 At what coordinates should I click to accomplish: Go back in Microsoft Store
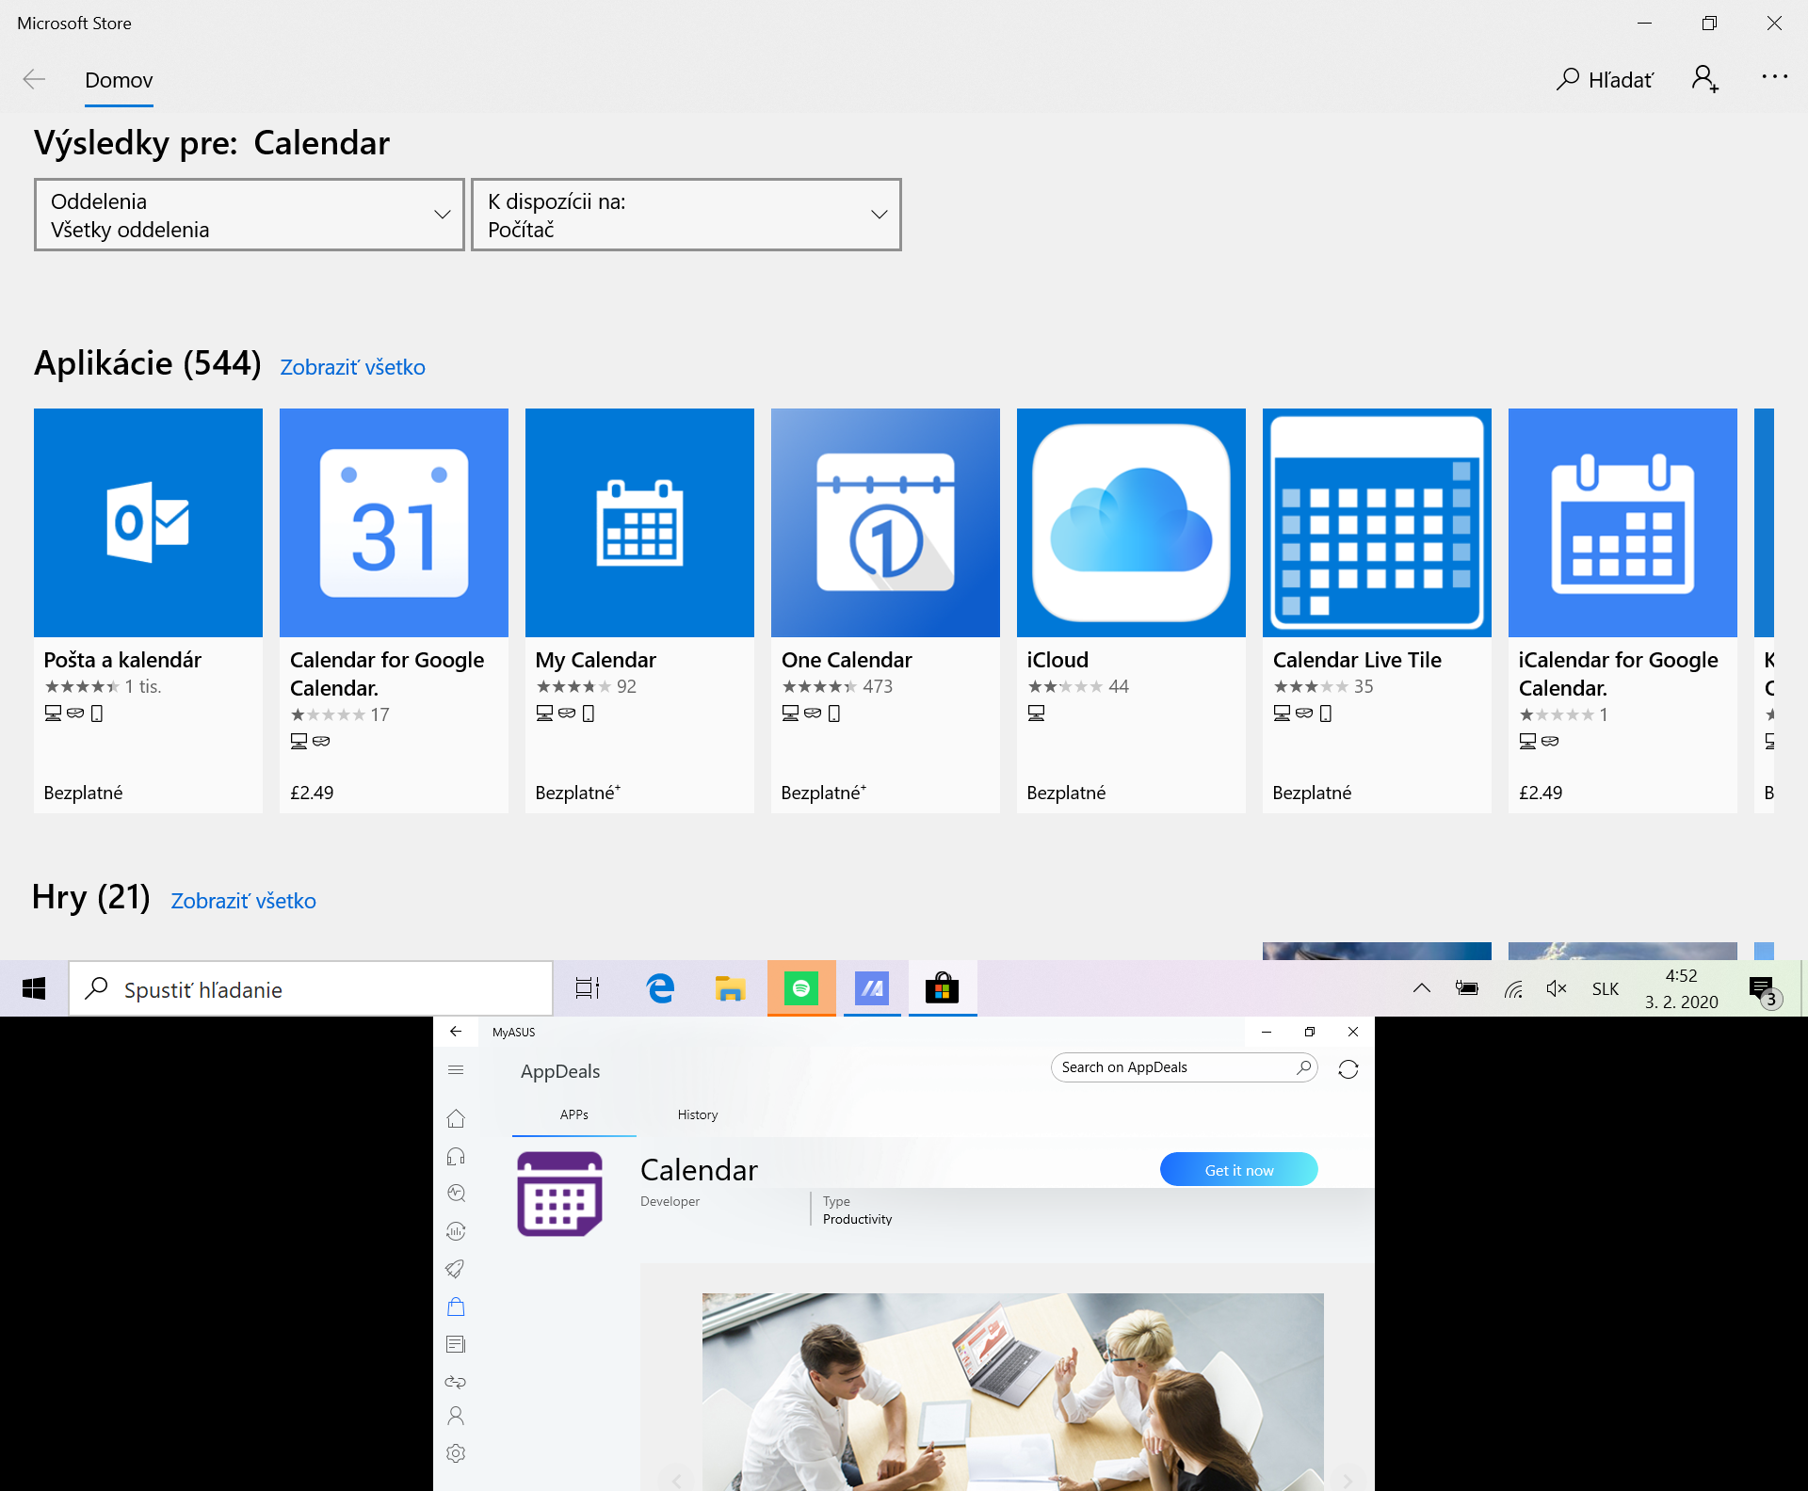pos(35,79)
